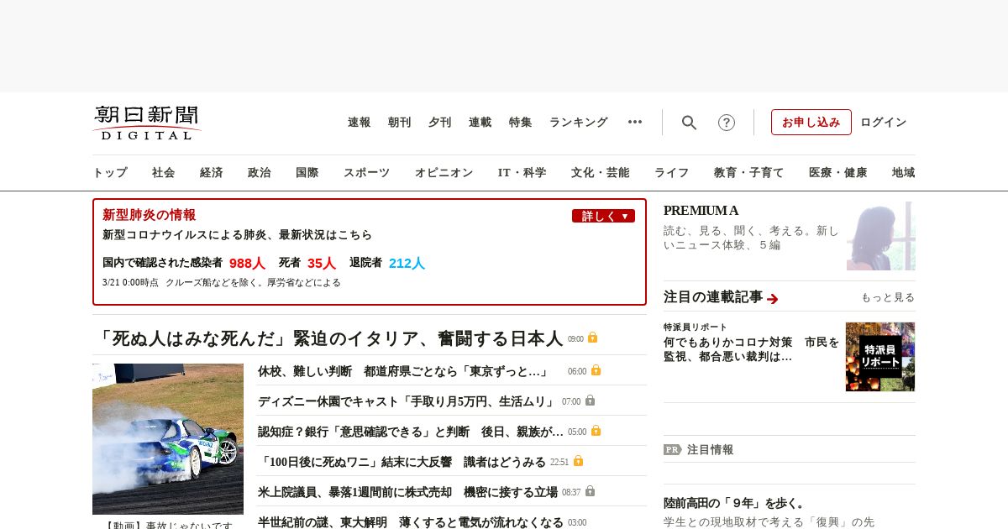This screenshot has width=1008, height=529.
Task: Open the 特集 menu item
Action: (521, 123)
